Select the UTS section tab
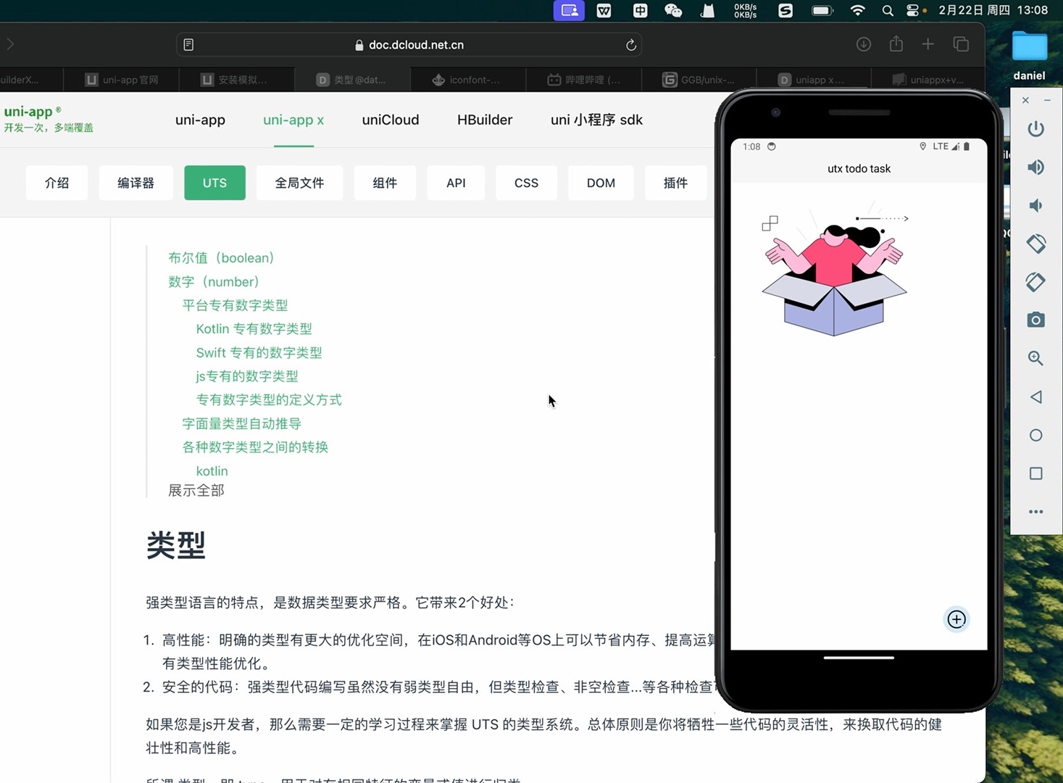Viewport: 1063px width, 783px height. pos(214,183)
